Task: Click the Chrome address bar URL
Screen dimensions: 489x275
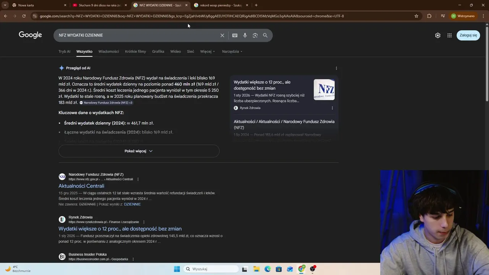Action: 192,16
